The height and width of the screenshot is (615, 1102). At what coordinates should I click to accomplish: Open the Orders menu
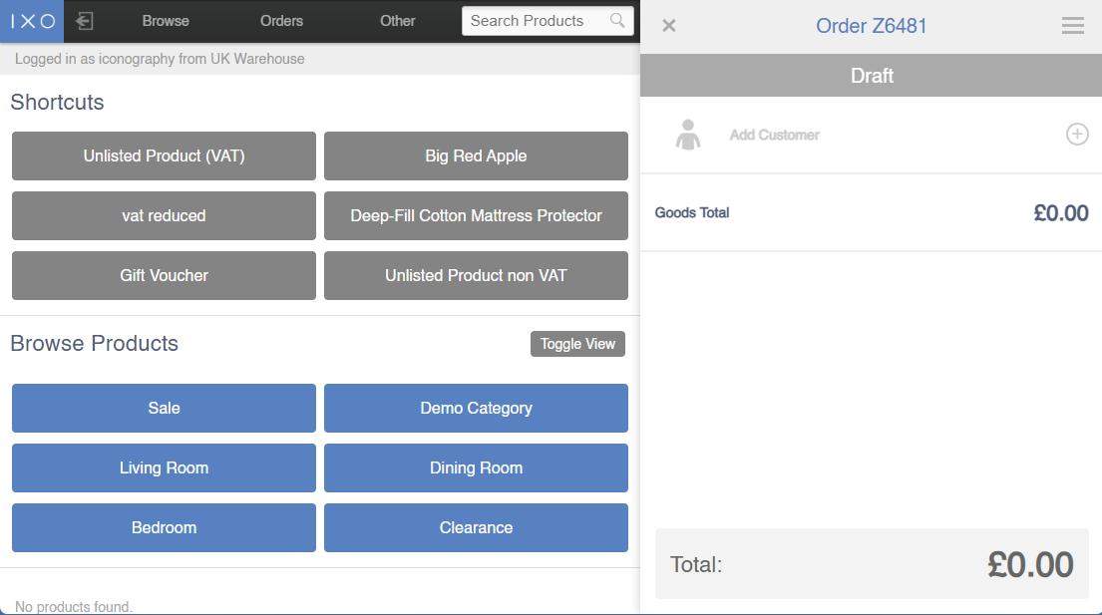[x=281, y=21]
